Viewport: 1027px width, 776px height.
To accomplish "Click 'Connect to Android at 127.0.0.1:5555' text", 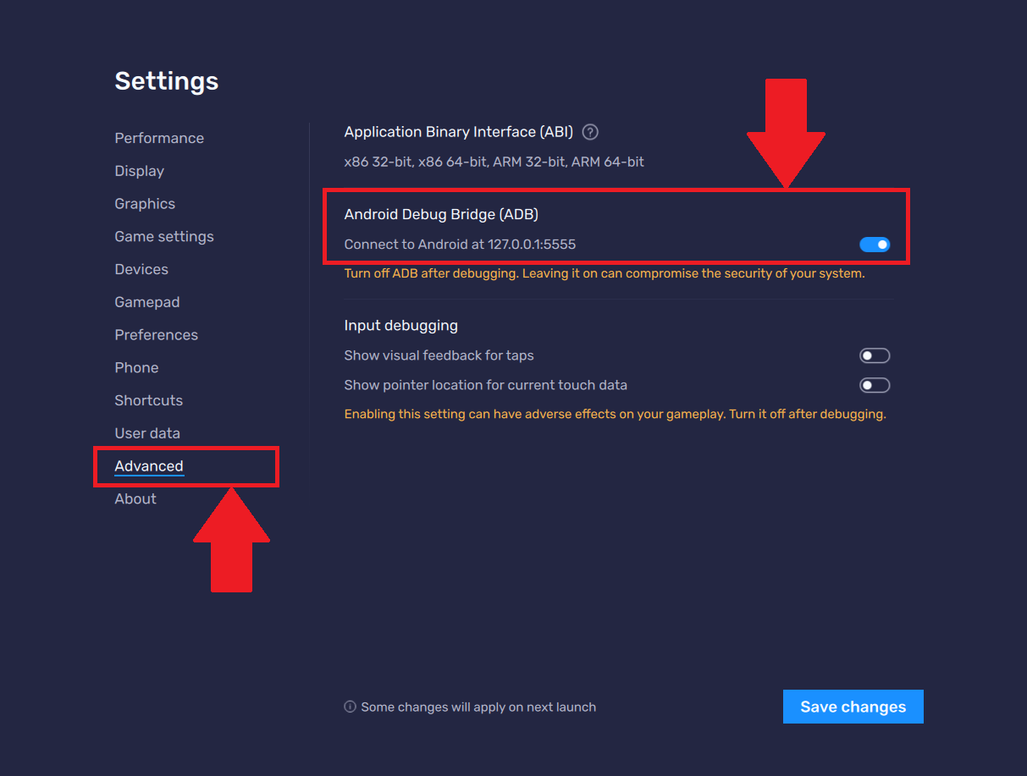I will tap(460, 245).
